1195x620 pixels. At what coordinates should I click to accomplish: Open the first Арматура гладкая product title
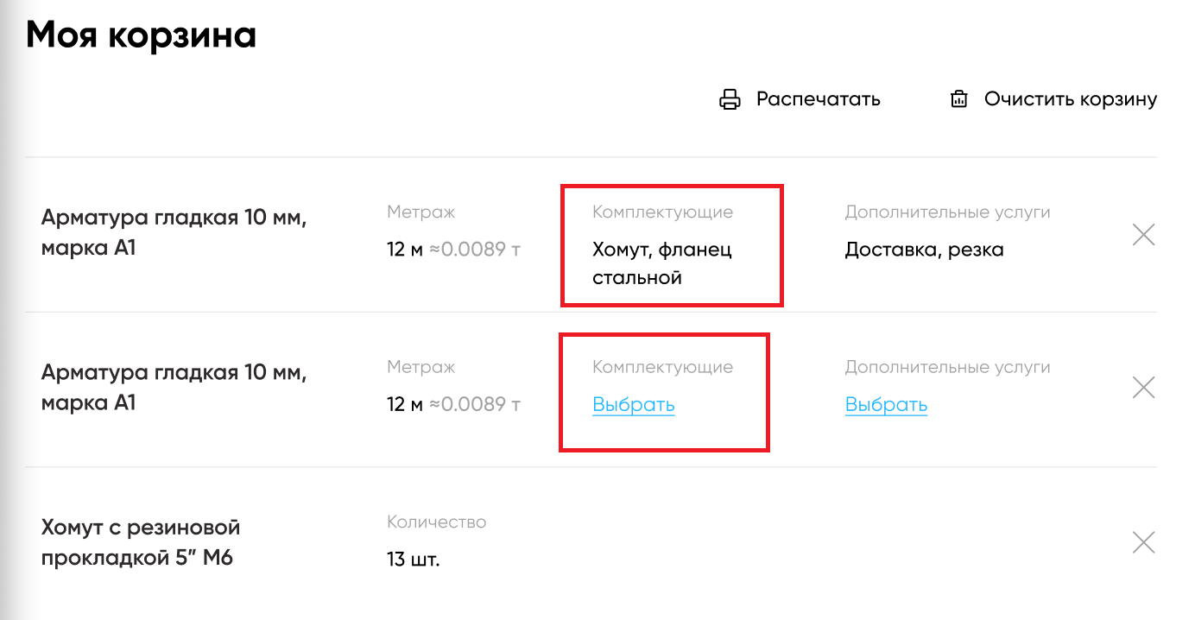174,232
